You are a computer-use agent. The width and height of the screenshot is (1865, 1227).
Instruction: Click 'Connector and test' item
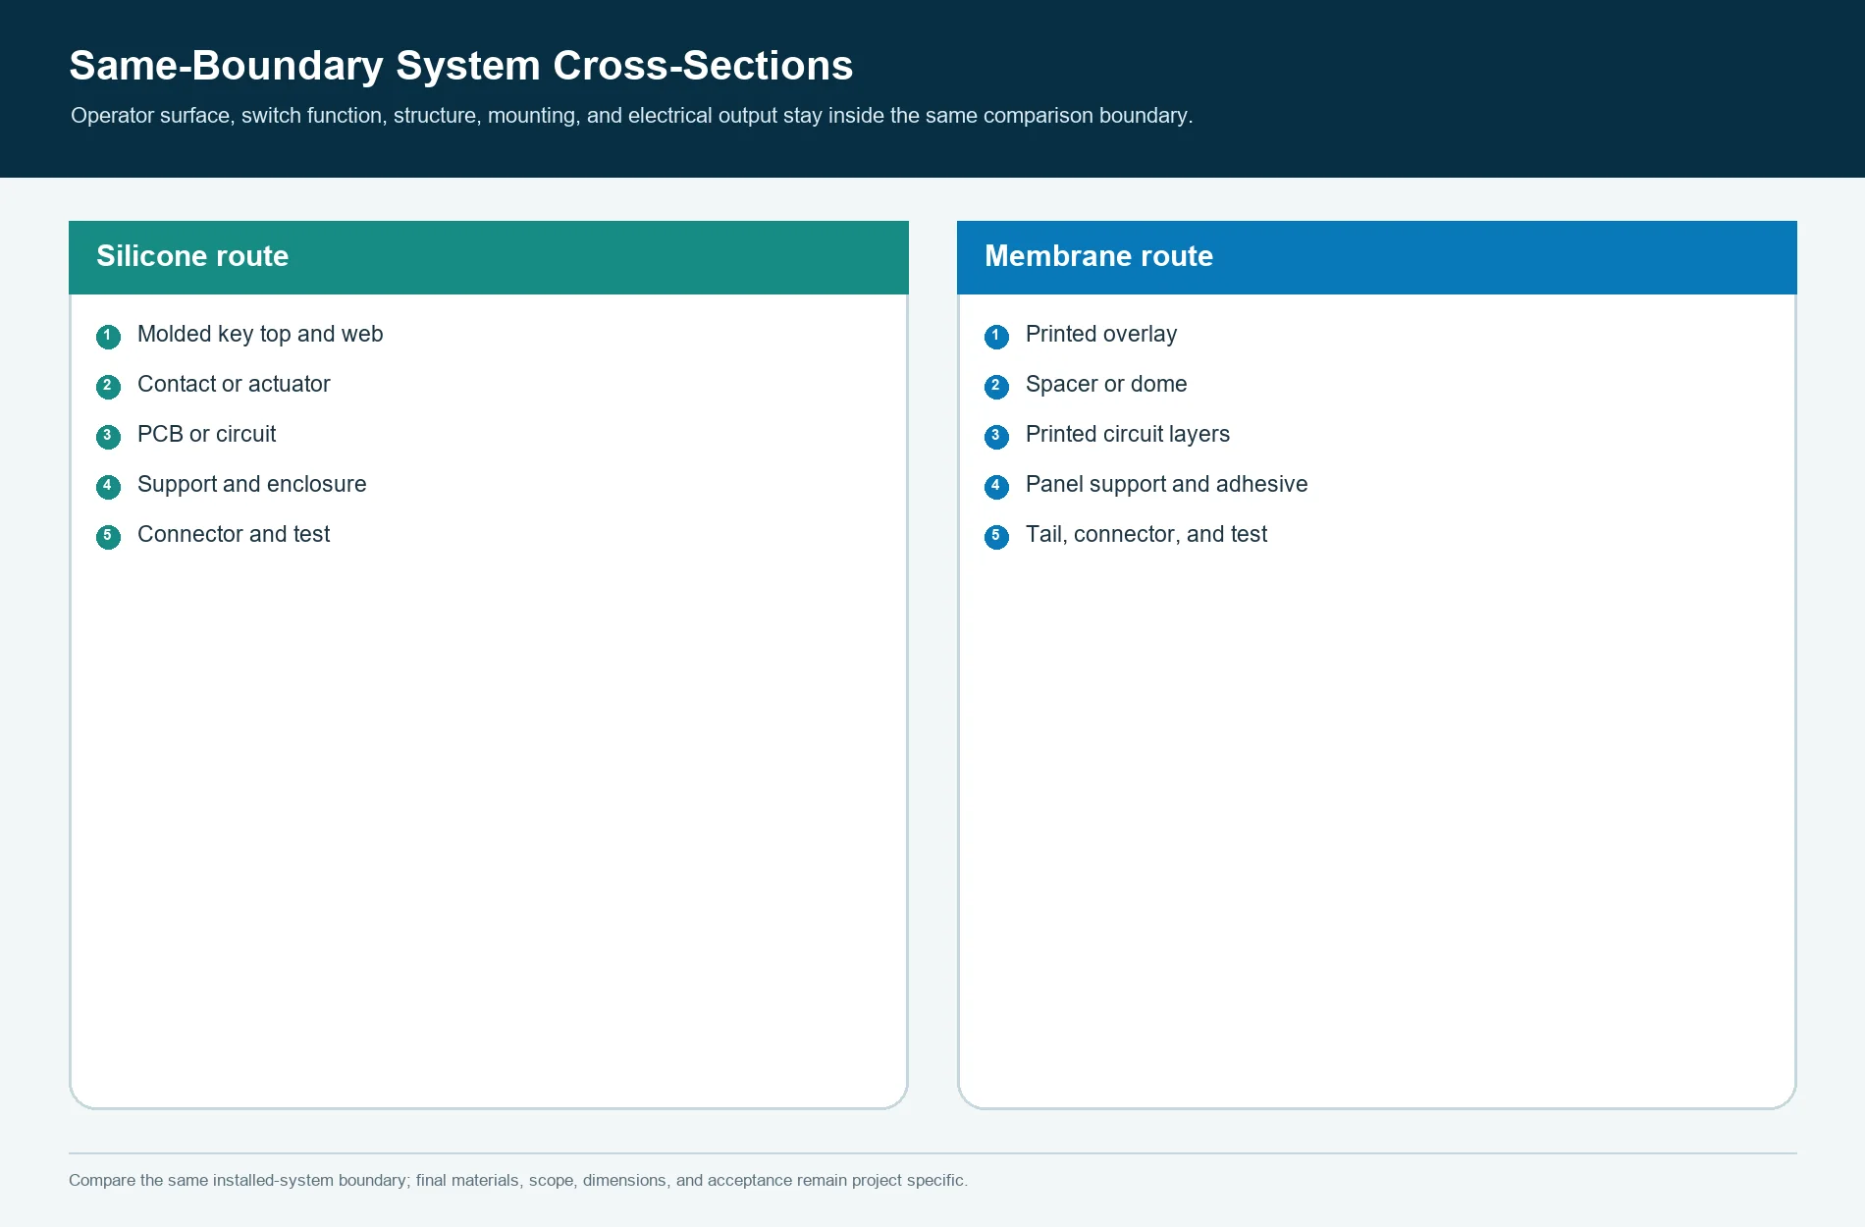234,534
